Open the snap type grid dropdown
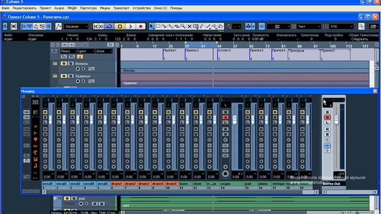The height and width of the screenshot is (214, 381). click(279, 26)
